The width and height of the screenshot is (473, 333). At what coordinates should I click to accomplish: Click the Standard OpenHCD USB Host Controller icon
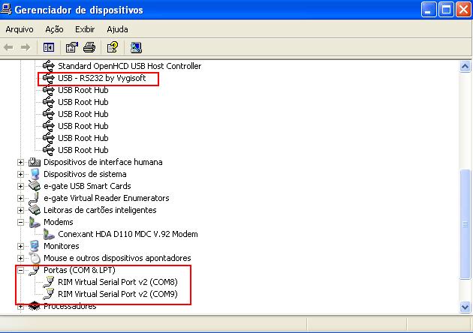48,66
